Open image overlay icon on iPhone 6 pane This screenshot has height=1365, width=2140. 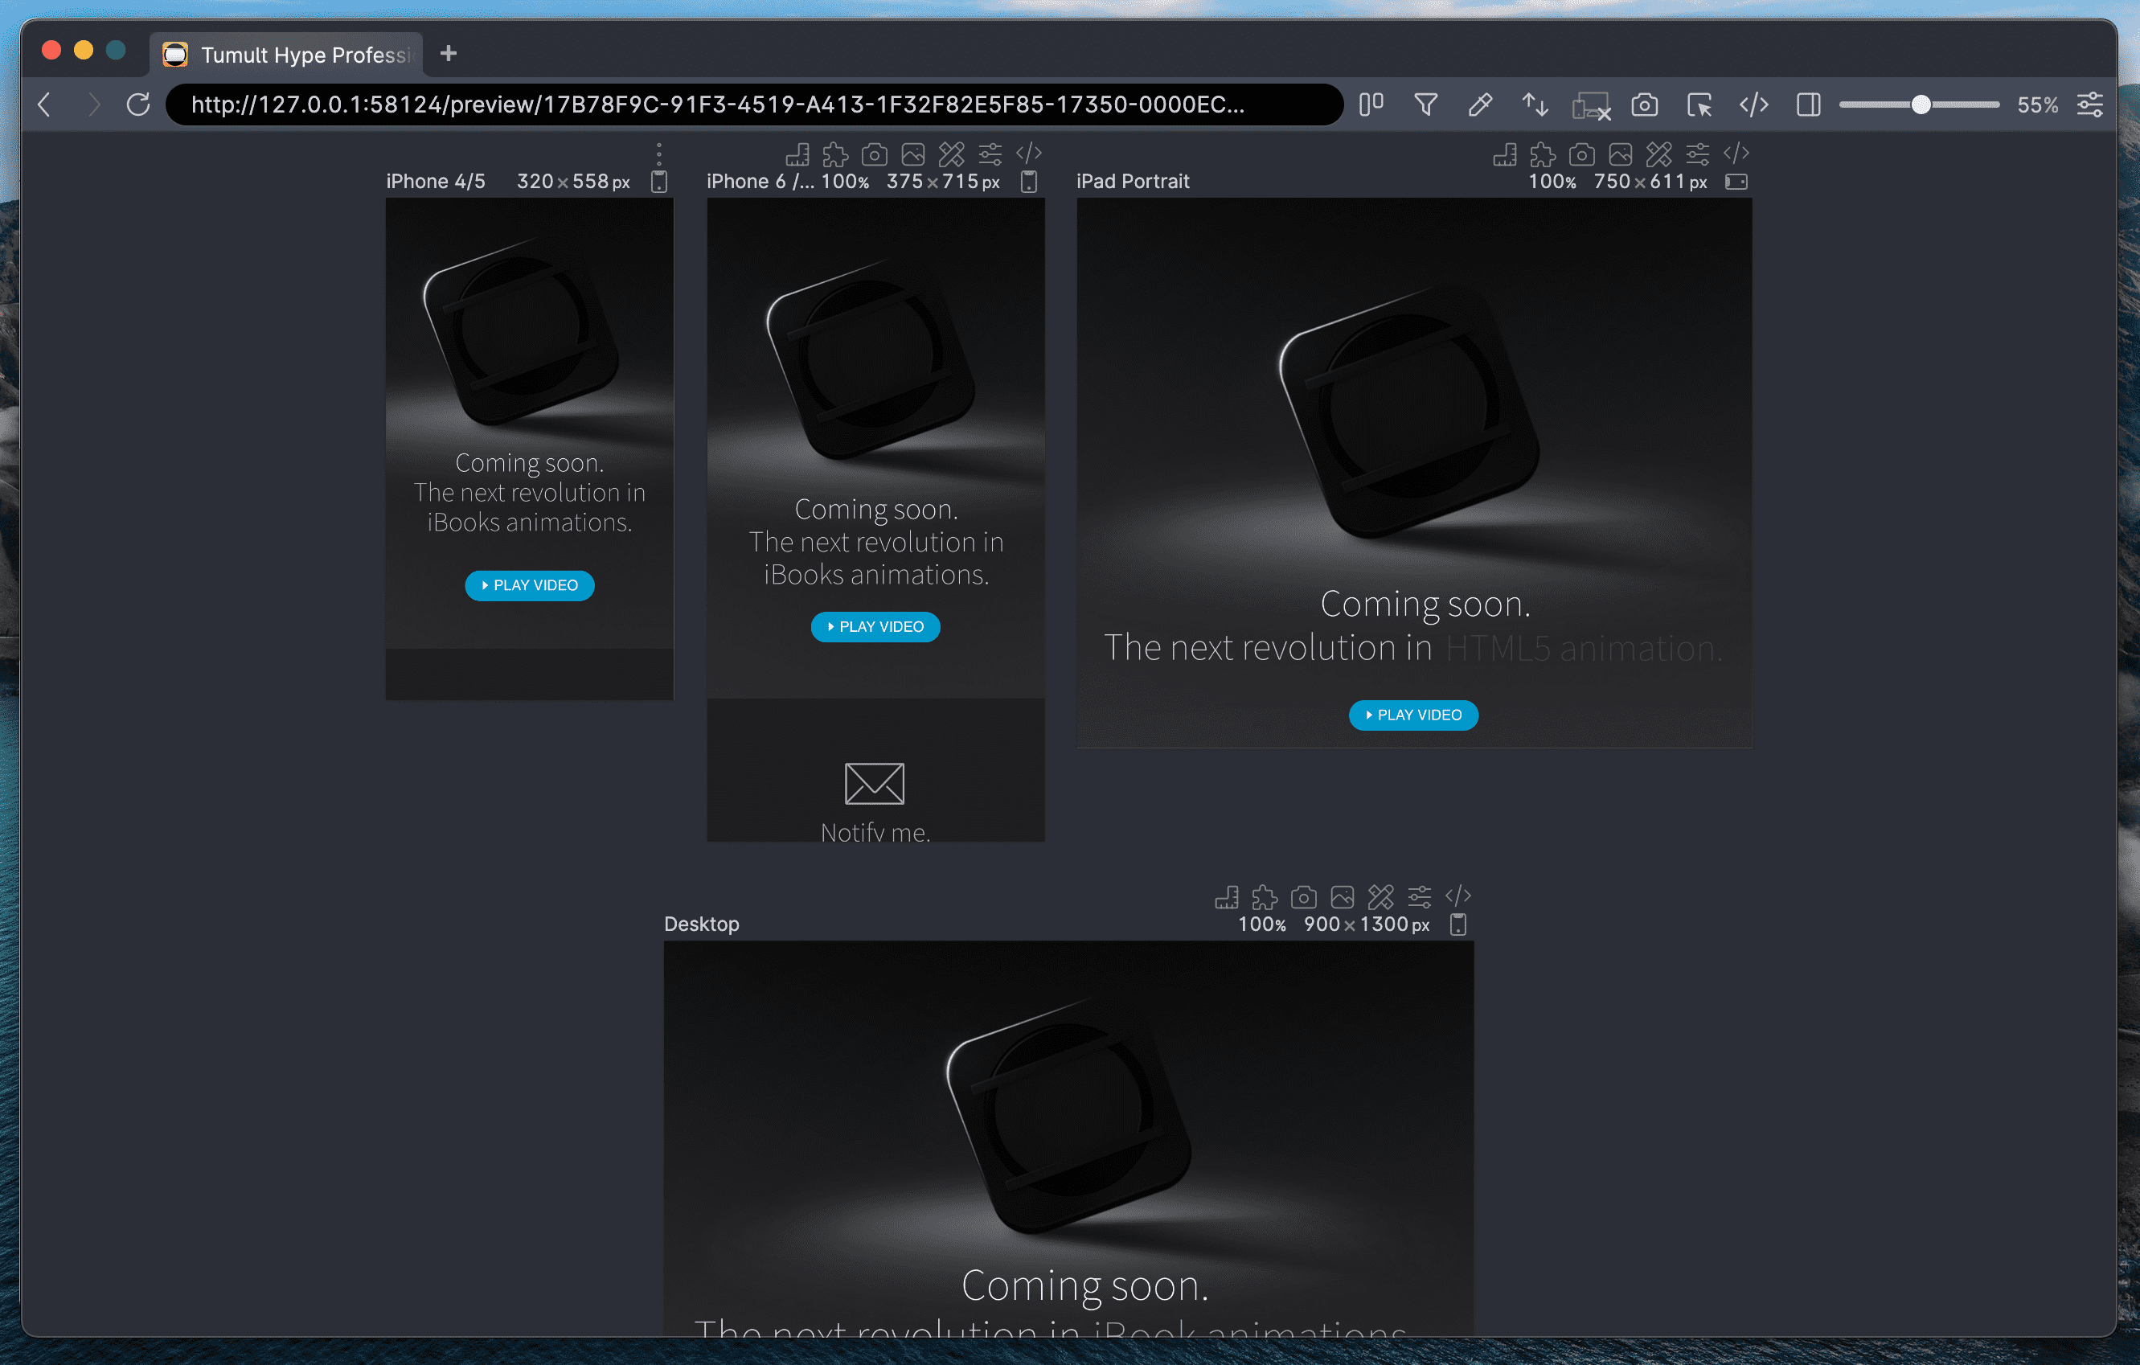[x=912, y=154]
